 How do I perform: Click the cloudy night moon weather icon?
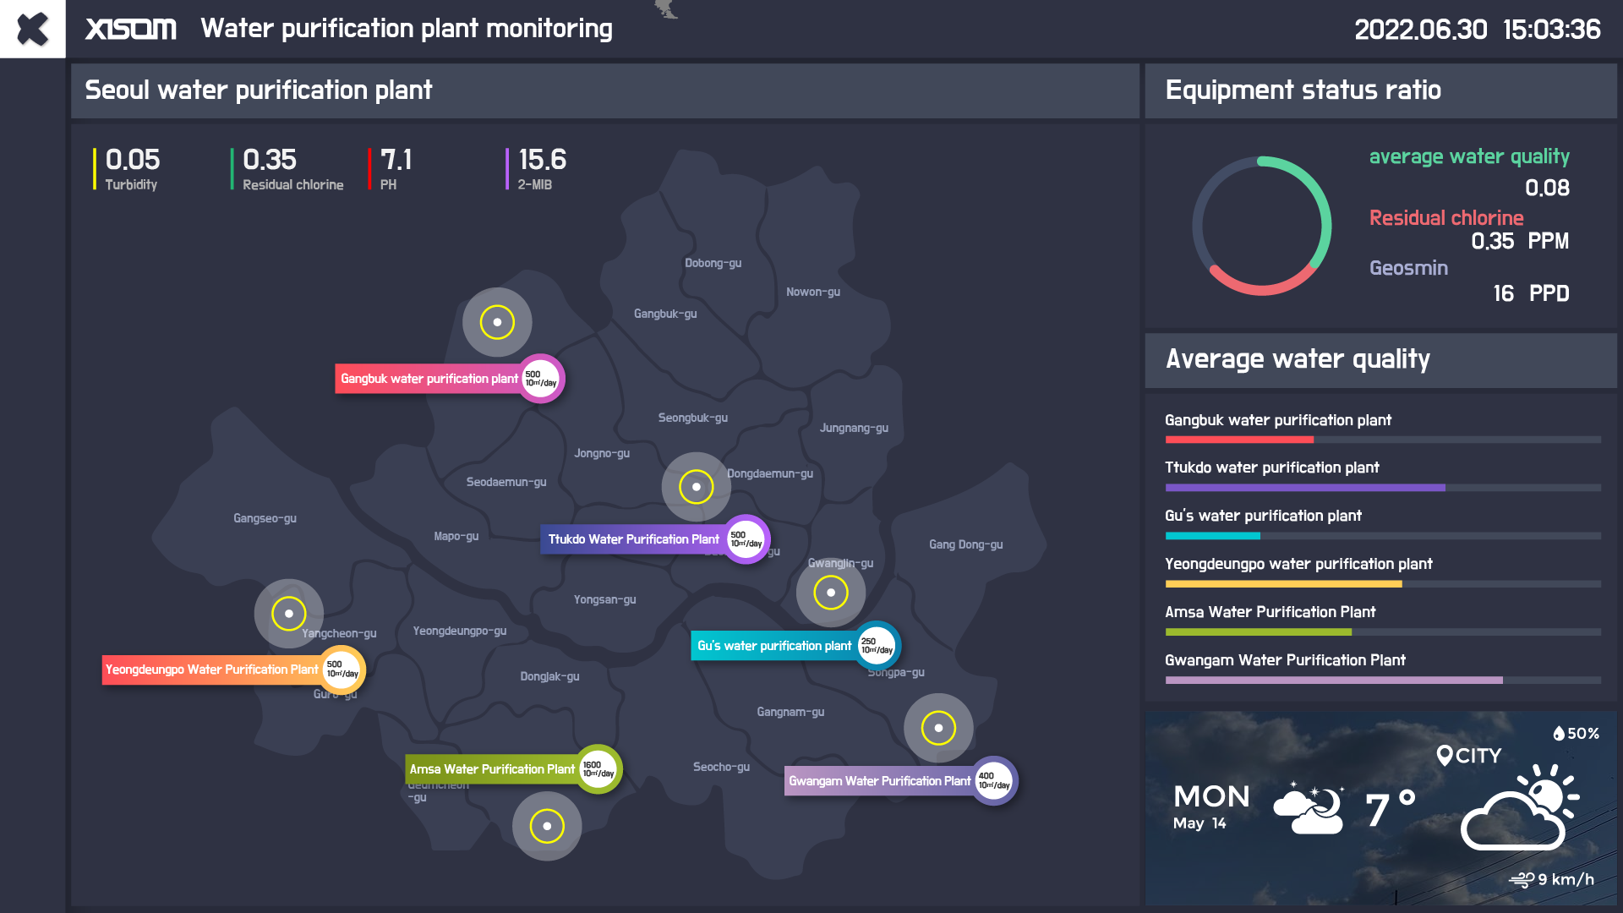pos(1309,809)
